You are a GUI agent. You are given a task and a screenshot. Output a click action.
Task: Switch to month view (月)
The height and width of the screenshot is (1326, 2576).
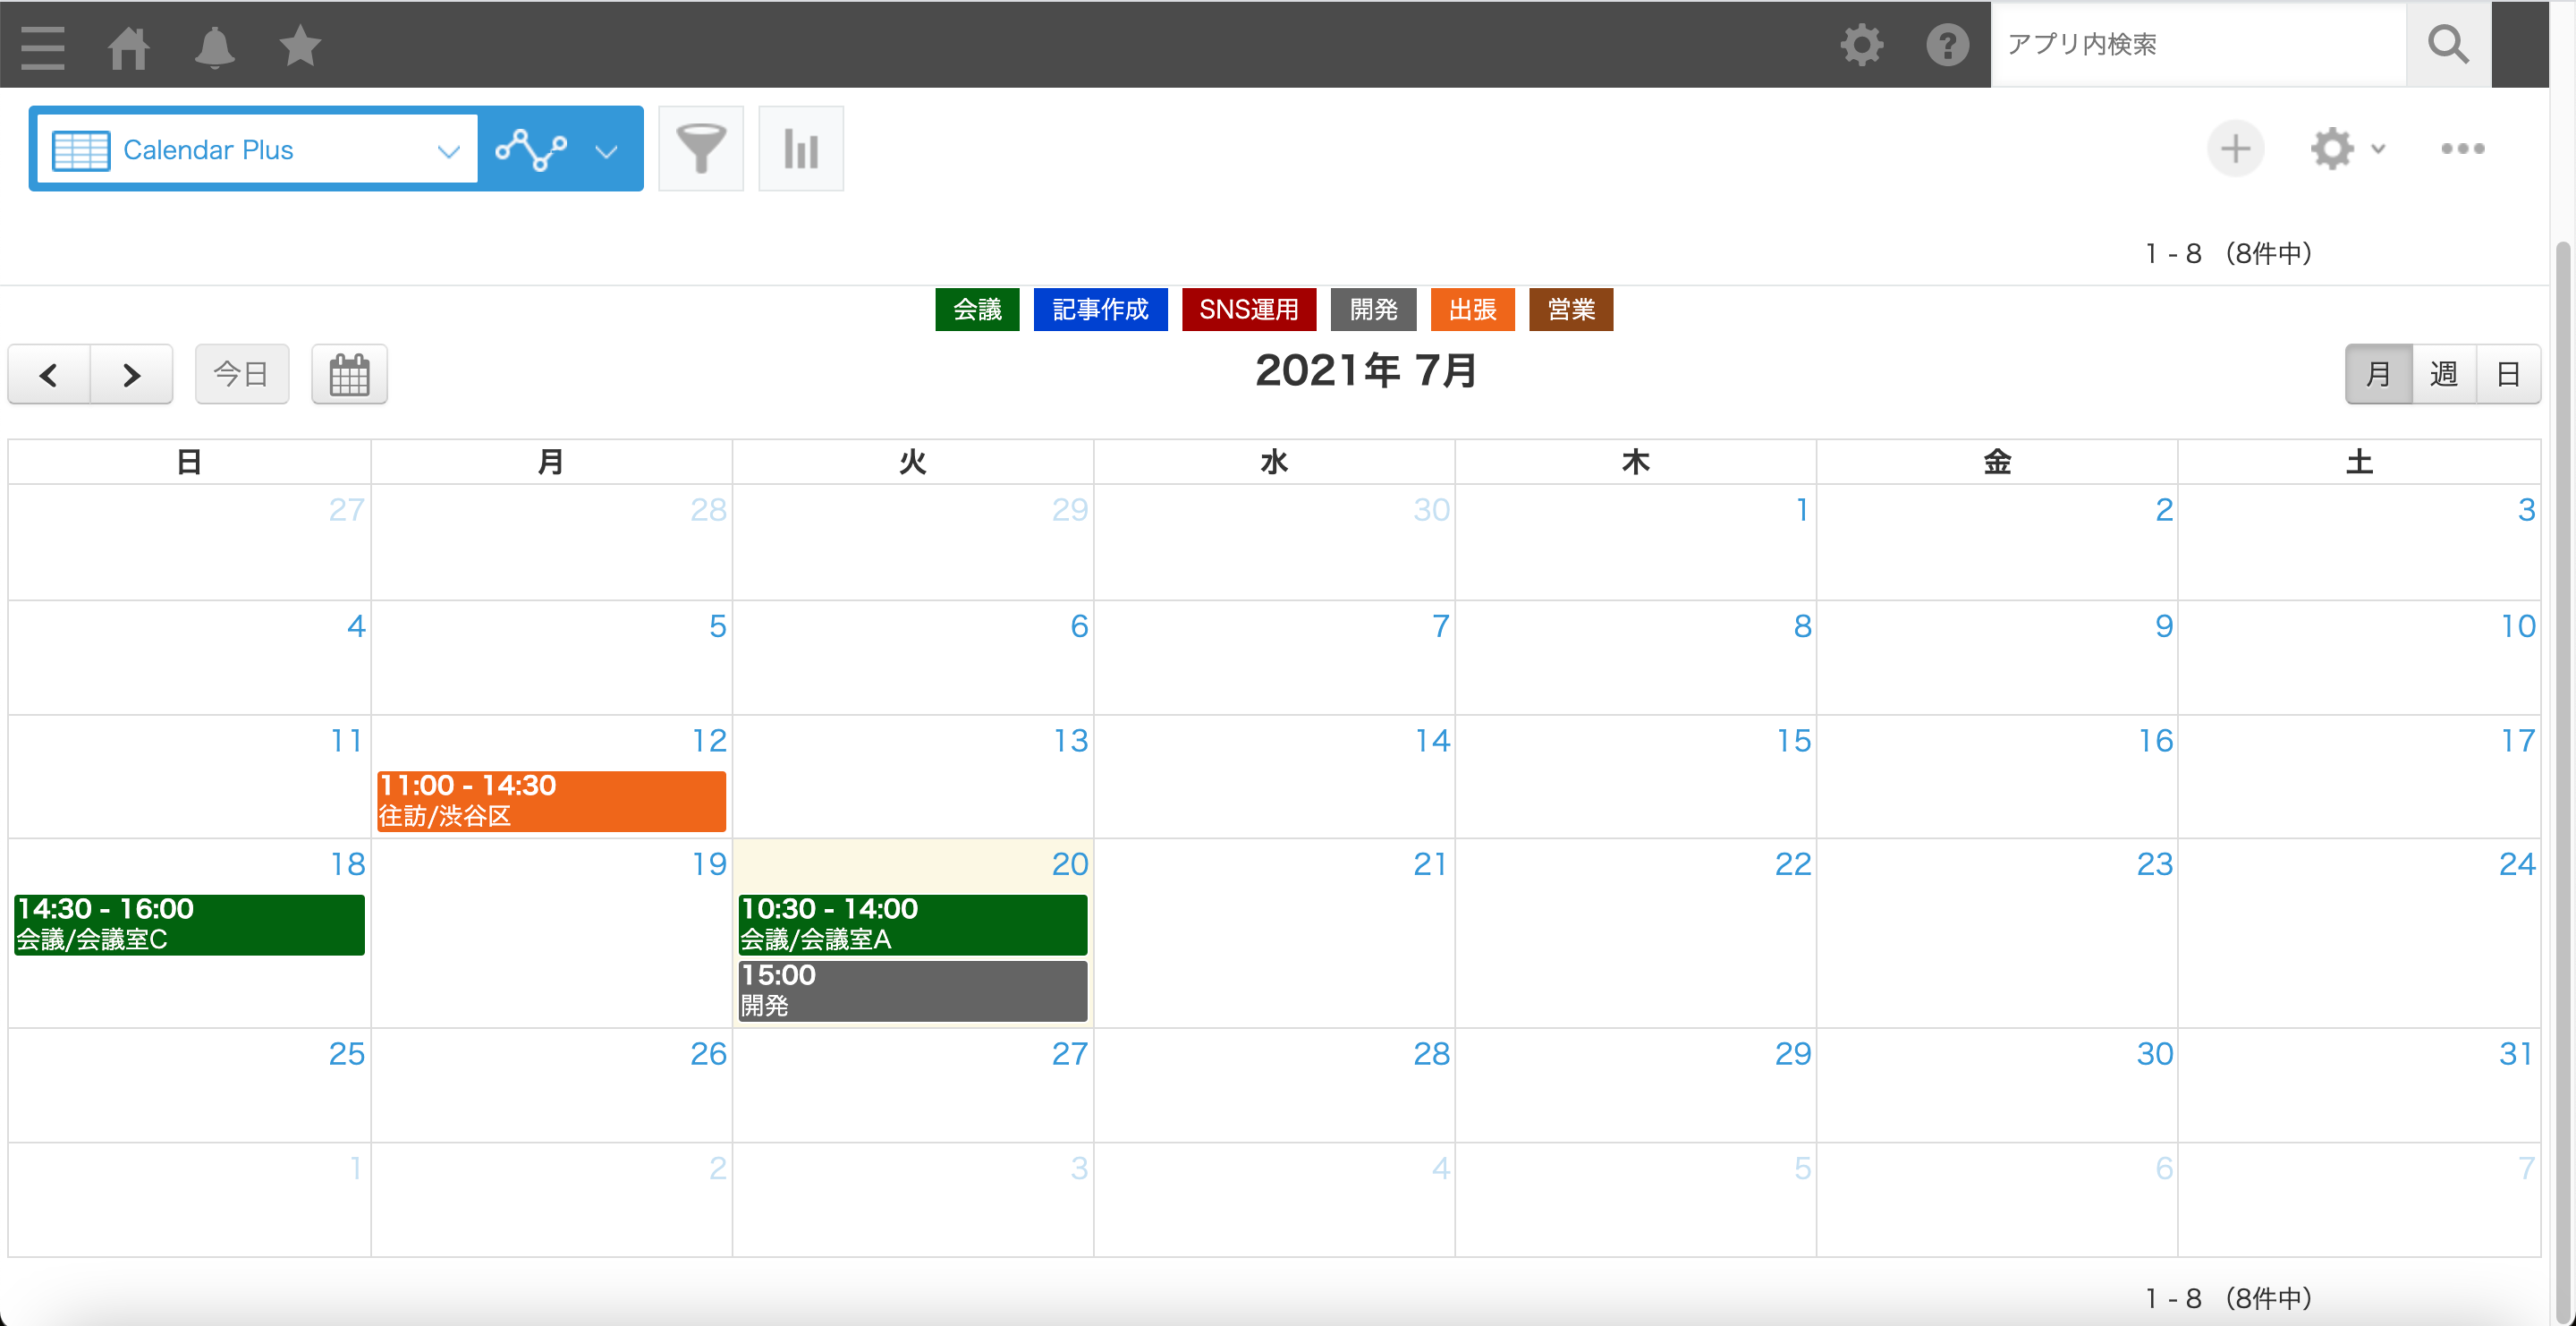click(2378, 374)
